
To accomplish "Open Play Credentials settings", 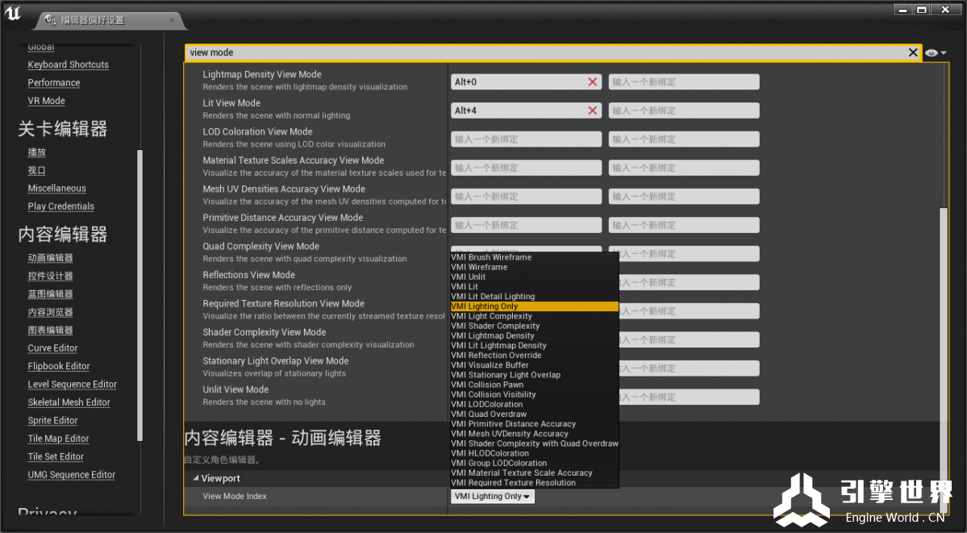I will [x=61, y=206].
